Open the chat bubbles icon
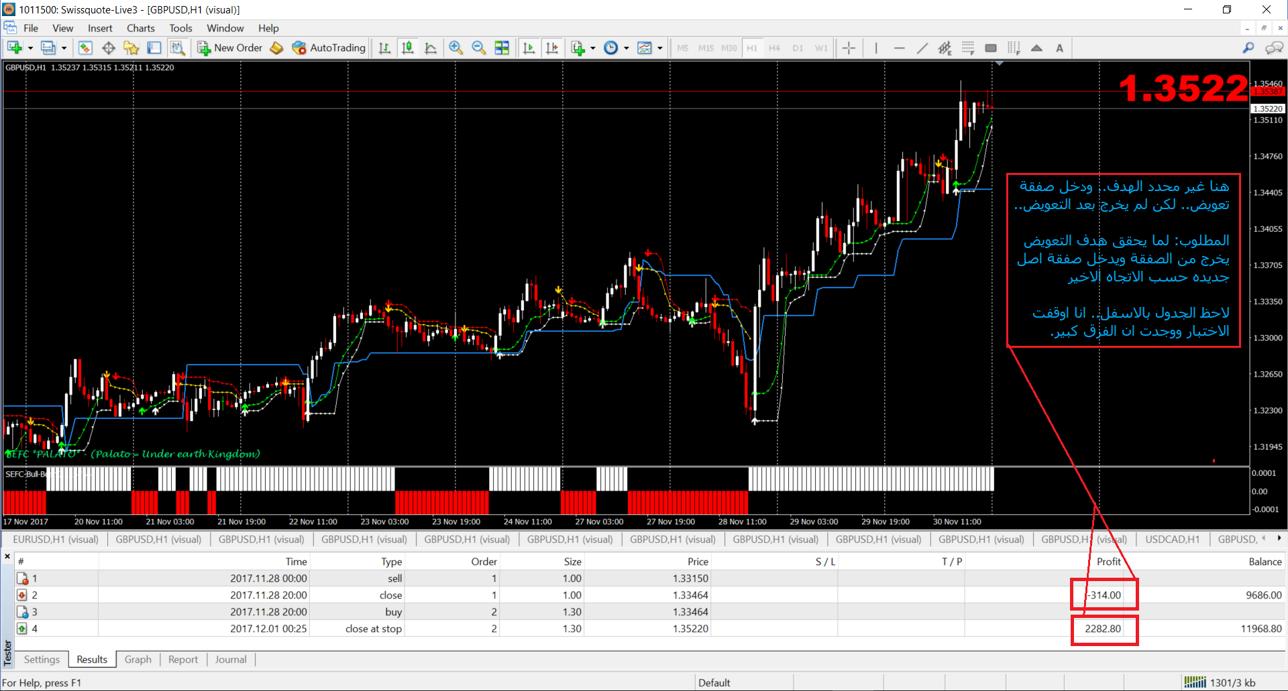The image size is (1288, 691). (x=1274, y=48)
